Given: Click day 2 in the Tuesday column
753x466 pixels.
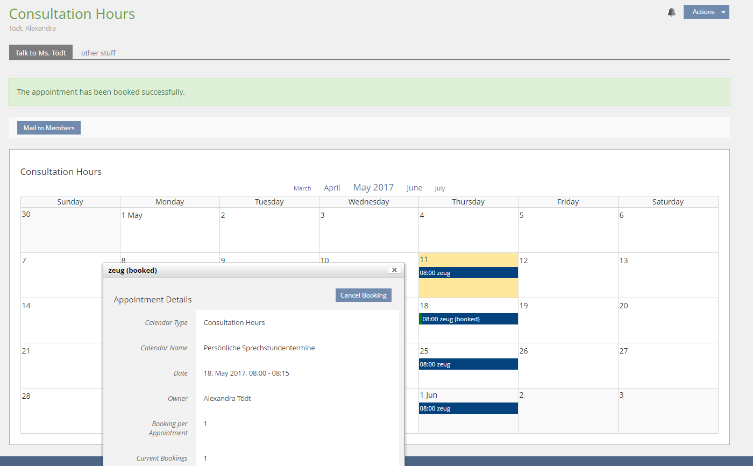Looking at the screenshot, I should coord(269,230).
